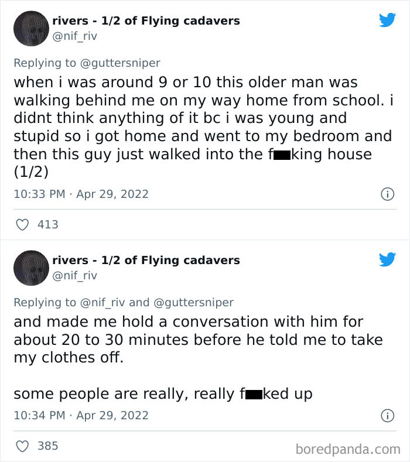Open info icon on the second tweet
Viewport: 410px width, 462px height.
(387, 416)
